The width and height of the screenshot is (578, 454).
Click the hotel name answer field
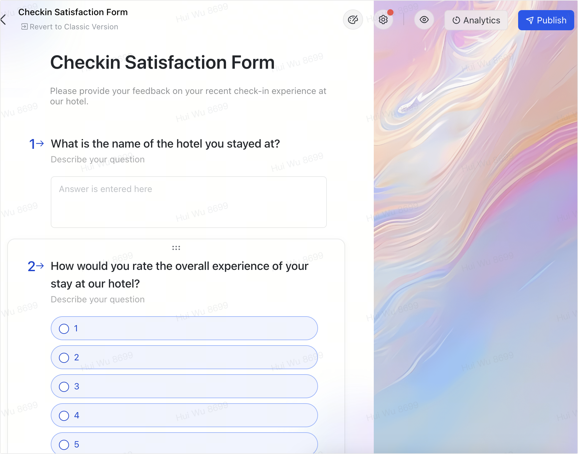(188, 202)
